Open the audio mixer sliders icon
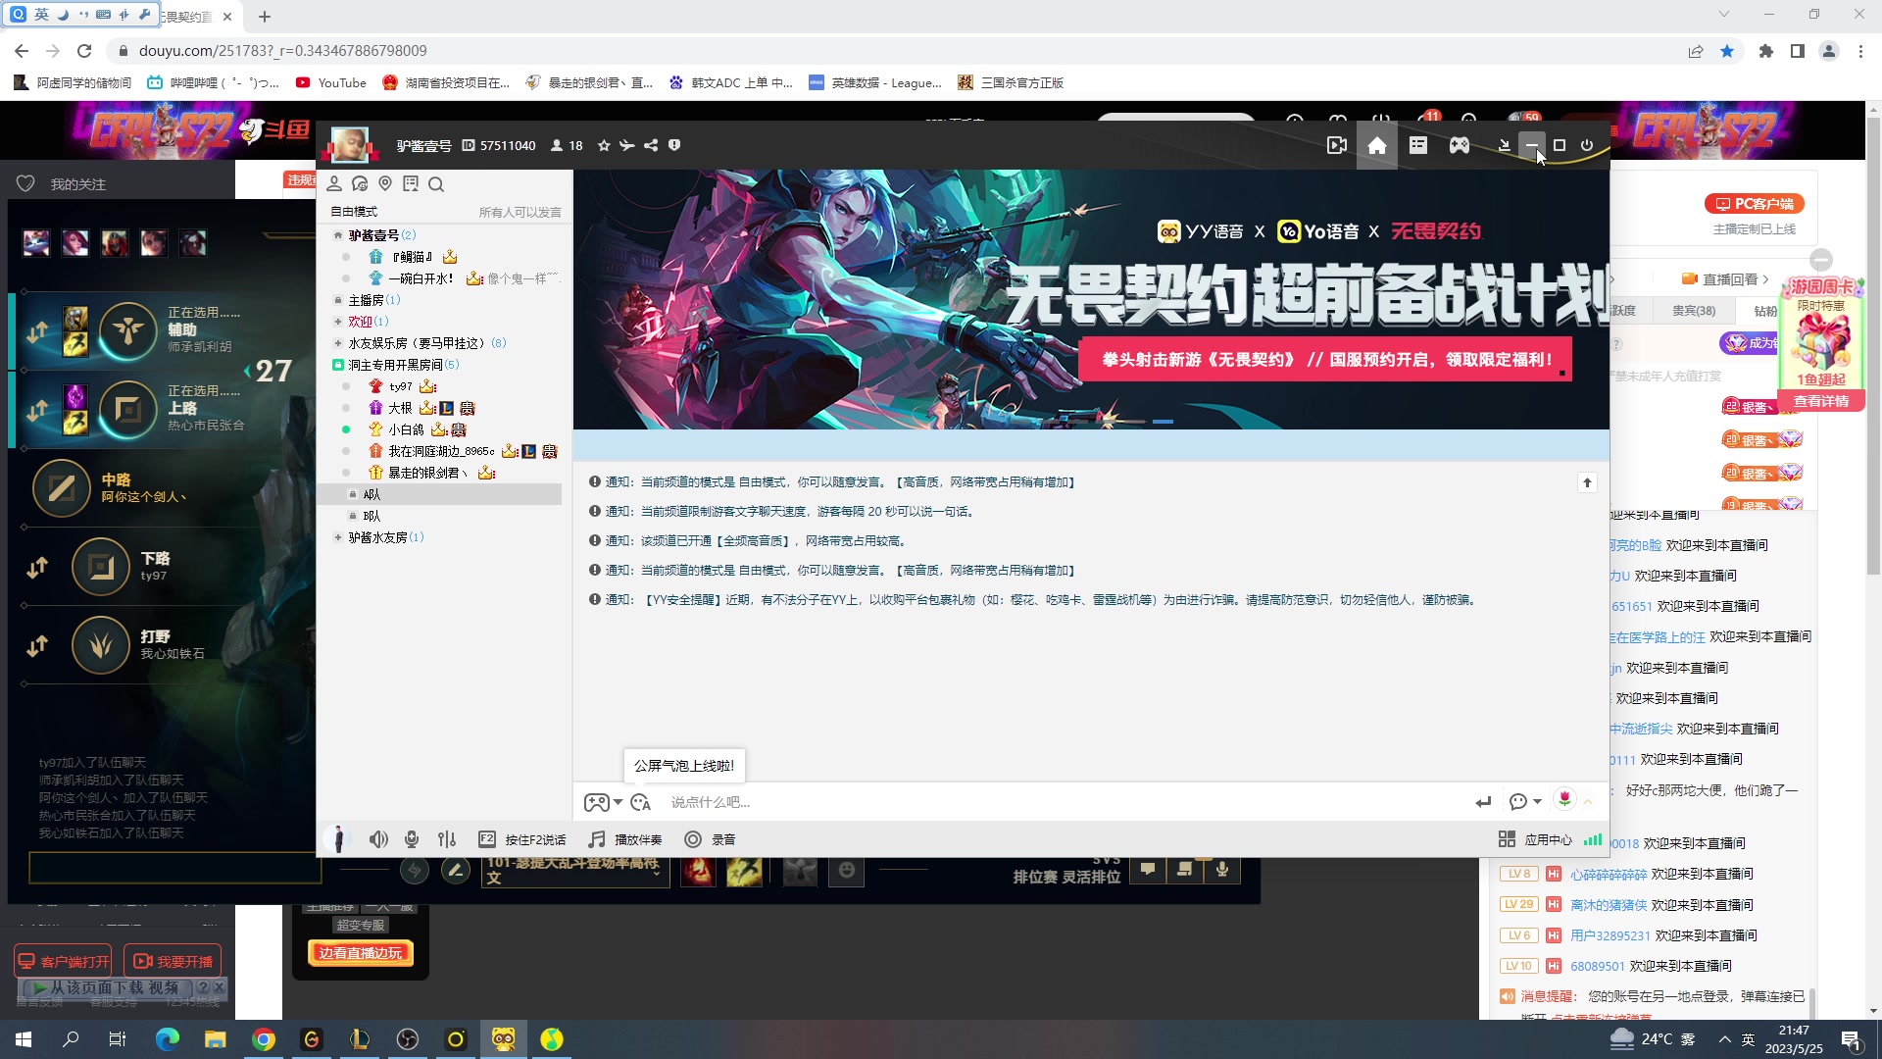This screenshot has width=1882, height=1059. pos(447,839)
